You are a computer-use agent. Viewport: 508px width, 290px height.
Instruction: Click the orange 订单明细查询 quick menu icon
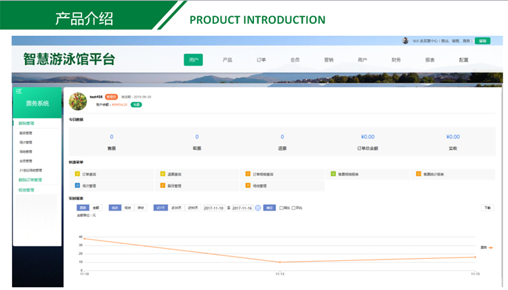pyautogui.click(x=248, y=174)
